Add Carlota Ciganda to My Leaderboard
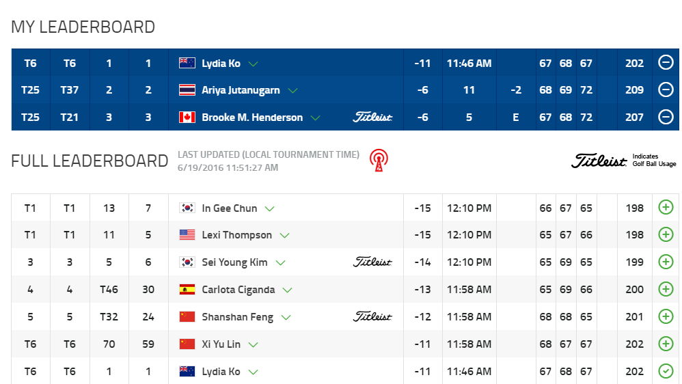 click(x=666, y=290)
